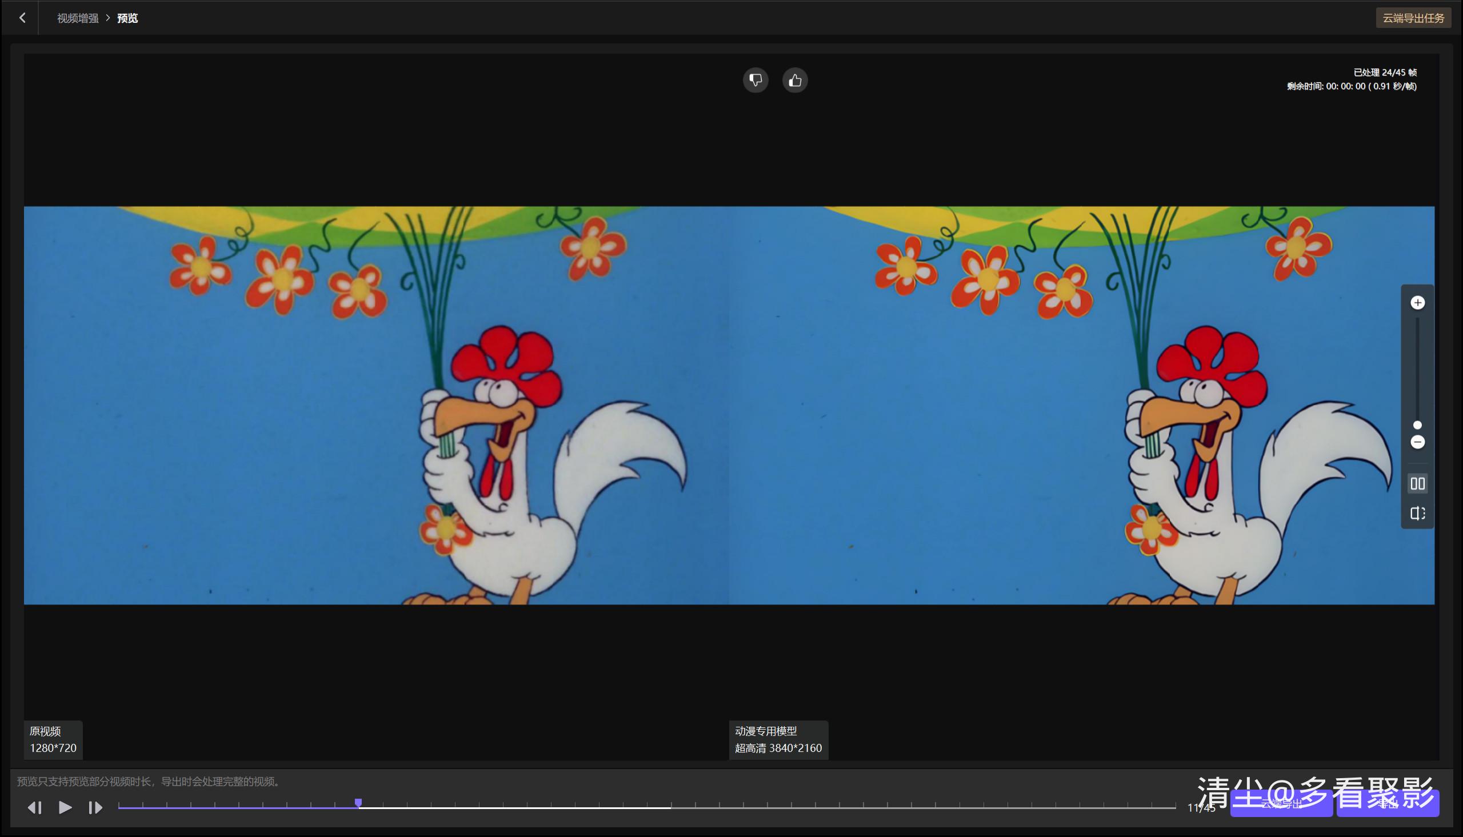Screen dimensions: 1463x837
Task: Open the 云端导出任务 list
Action: pyautogui.click(x=1413, y=18)
